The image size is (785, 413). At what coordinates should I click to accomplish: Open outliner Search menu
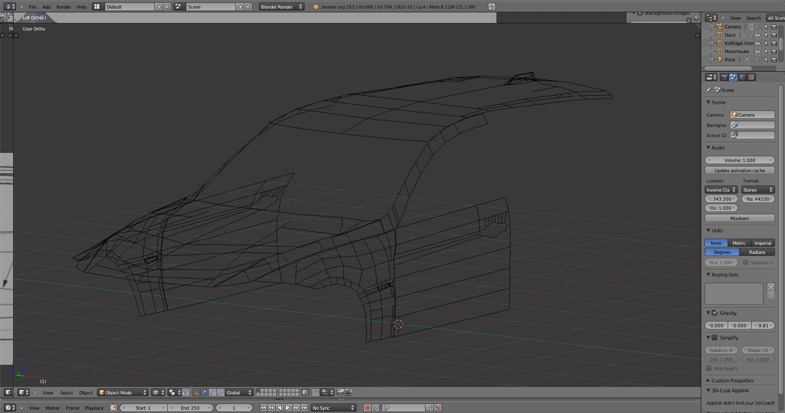point(754,18)
